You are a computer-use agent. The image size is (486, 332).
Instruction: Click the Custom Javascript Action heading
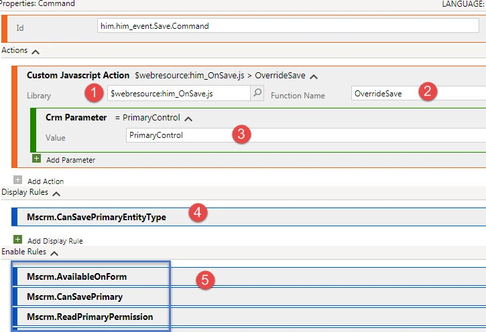point(78,75)
